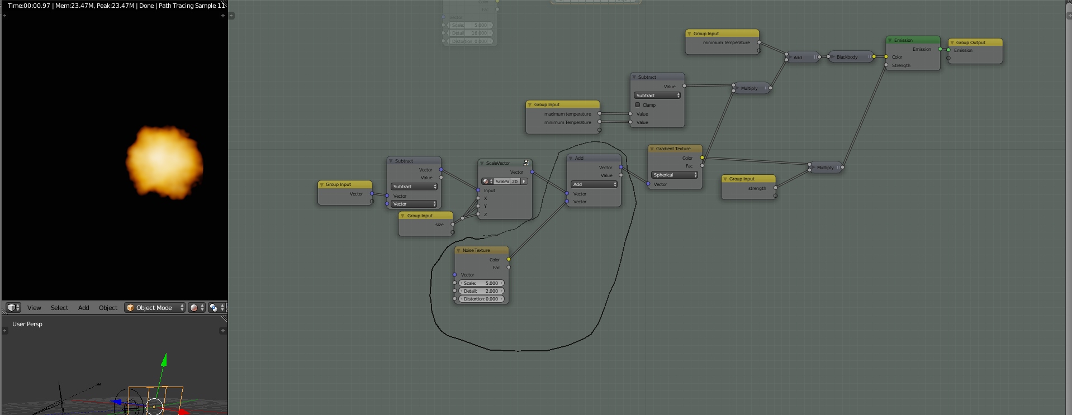
Task: Click strength label on Group Input node
Action: (x=757, y=188)
